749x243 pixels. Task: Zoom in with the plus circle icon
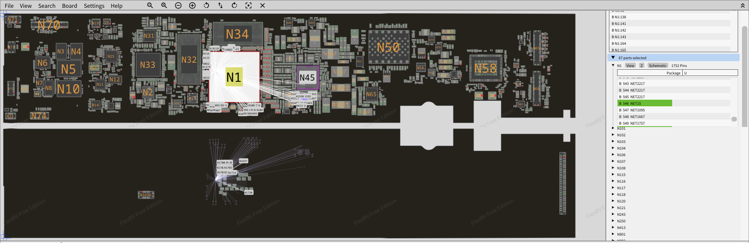(192, 5)
